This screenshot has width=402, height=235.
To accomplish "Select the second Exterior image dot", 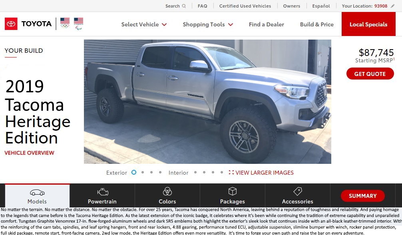I will [x=143, y=172].
